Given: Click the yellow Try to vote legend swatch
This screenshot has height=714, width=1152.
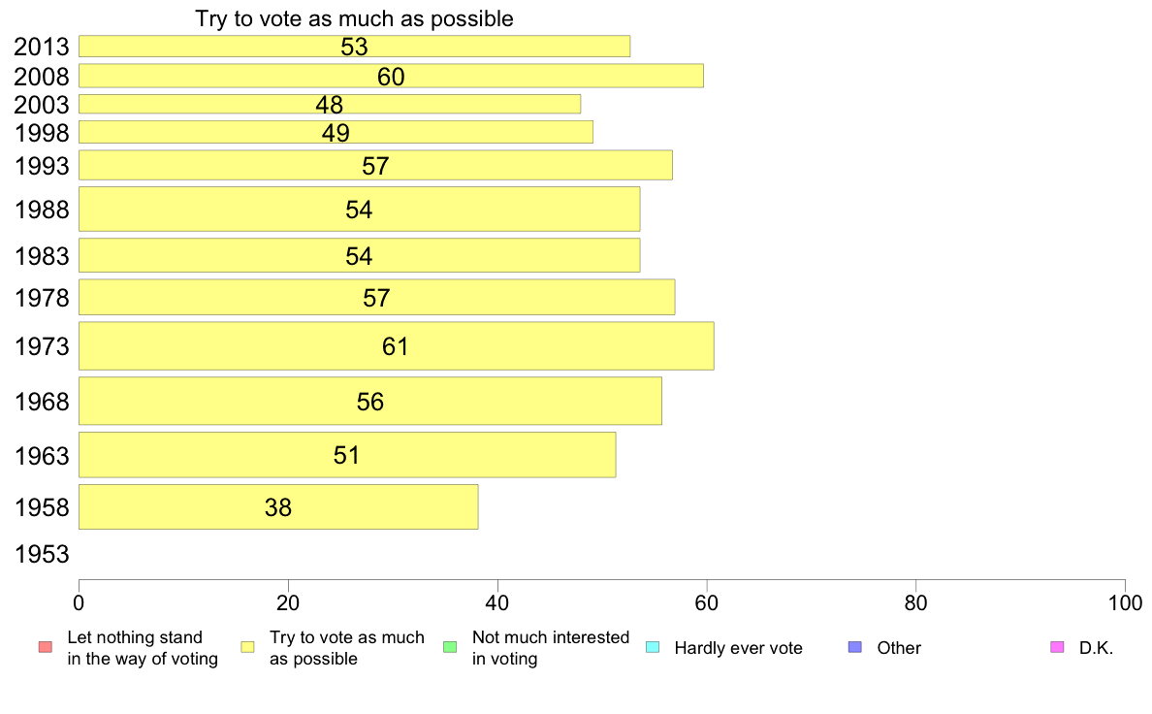Looking at the screenshot, I should coord(247,647).
